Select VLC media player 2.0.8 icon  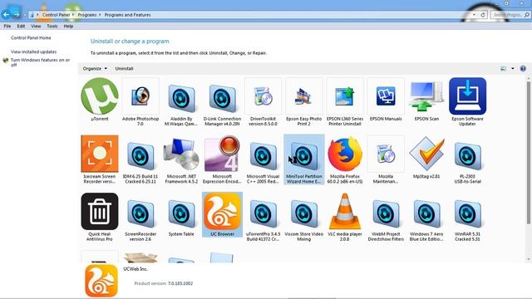tap(345, 212)
